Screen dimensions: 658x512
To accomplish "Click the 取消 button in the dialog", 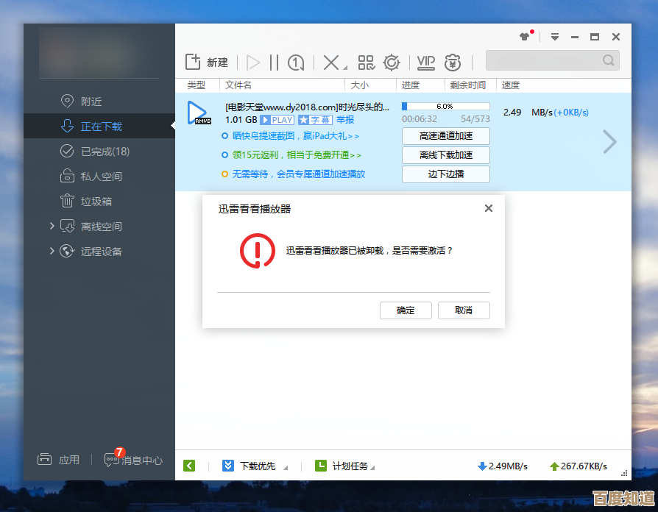I will (464, 310).
